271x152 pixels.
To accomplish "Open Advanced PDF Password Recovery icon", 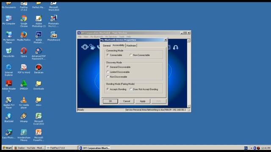I will [x=39, y=54].
